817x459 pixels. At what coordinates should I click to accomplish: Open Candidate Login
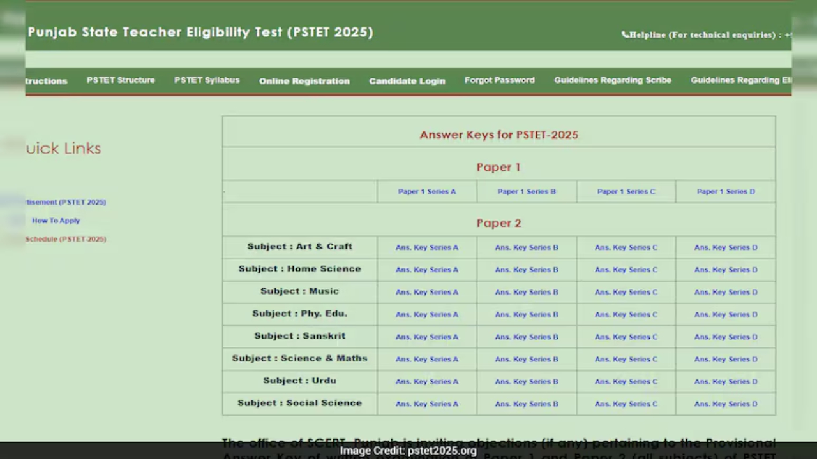point(407,80)
